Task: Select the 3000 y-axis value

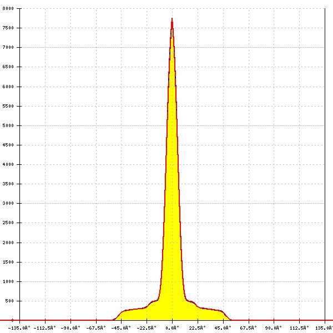Action: (8, 203)
